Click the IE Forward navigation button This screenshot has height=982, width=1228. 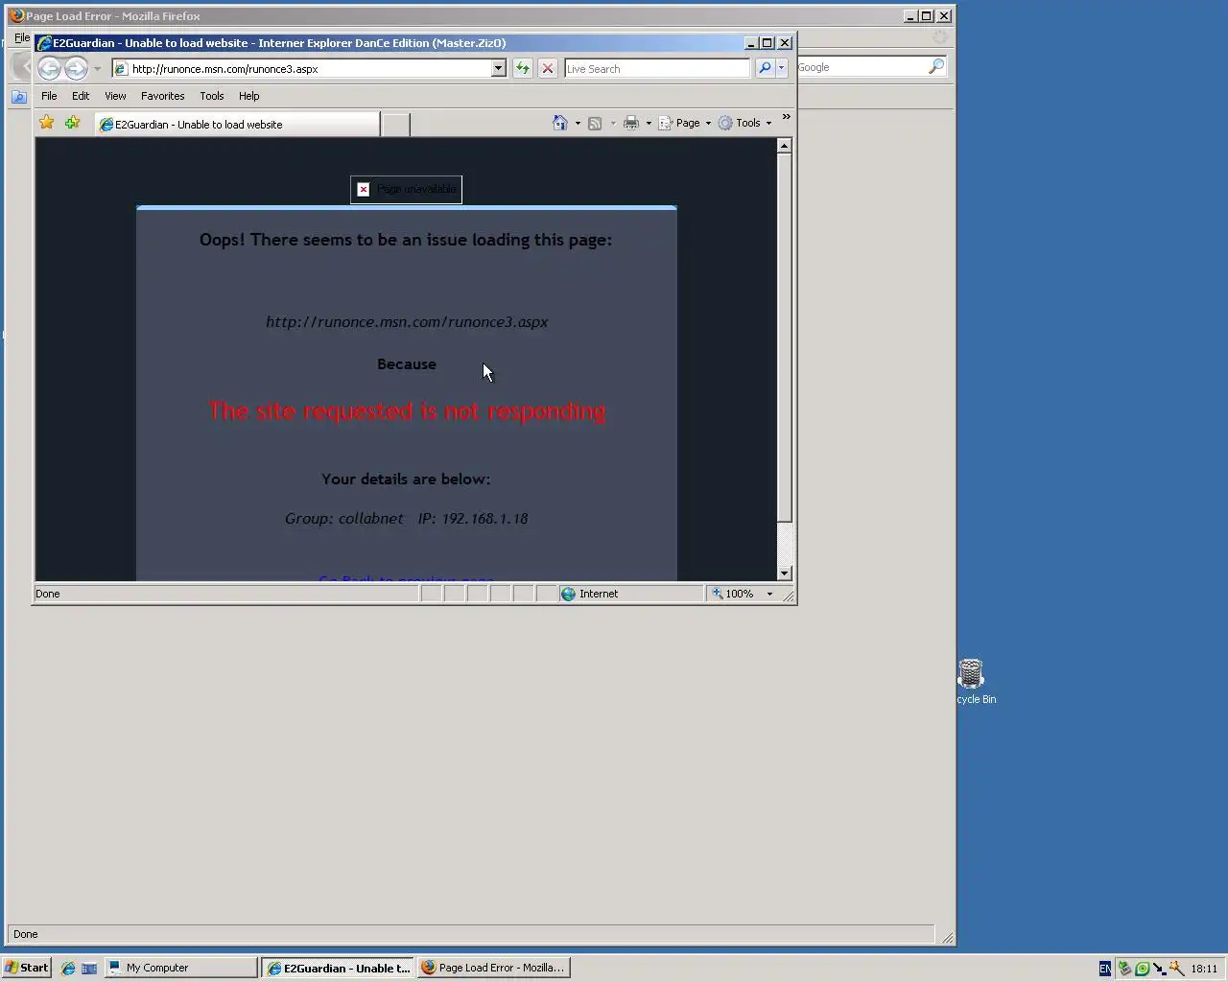[76, 68]
